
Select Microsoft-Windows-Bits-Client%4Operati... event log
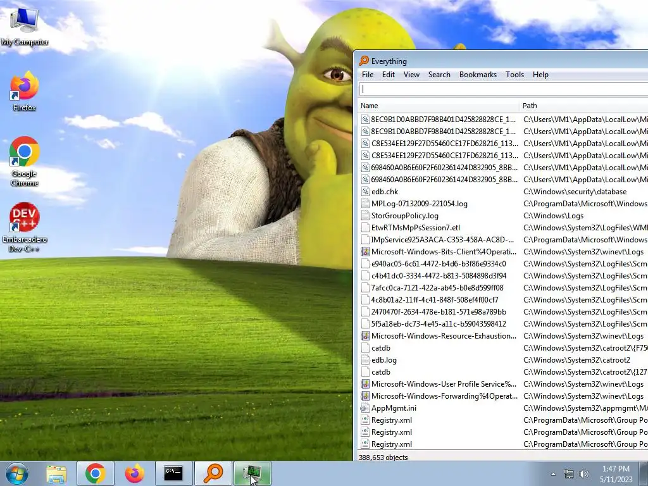503,251
